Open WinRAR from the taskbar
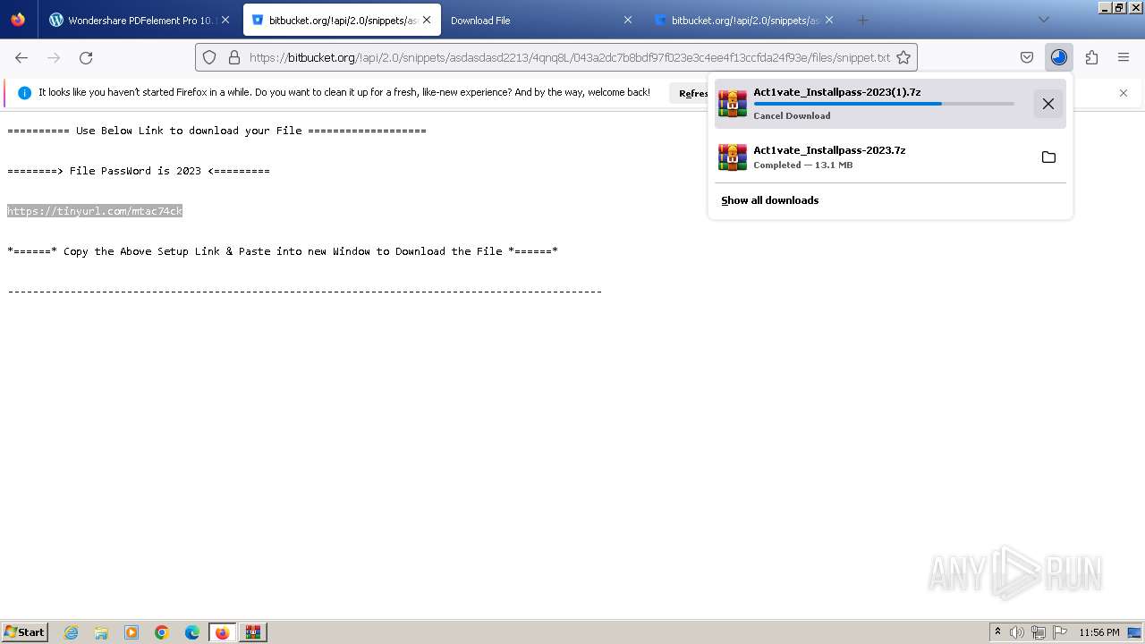The width and height of the screenshot is (1145, 644). point(252,632)
